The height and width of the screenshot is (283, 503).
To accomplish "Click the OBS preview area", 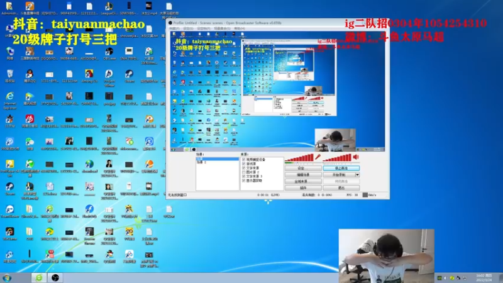I will 277,91.
